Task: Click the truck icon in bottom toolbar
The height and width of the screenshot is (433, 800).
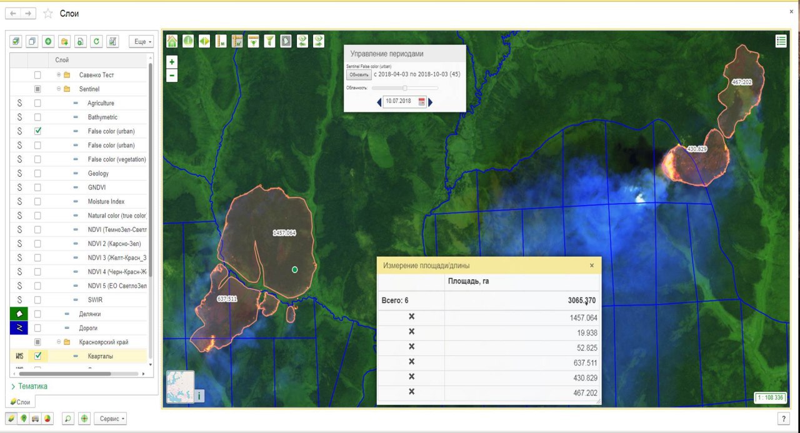Action: 36,419
